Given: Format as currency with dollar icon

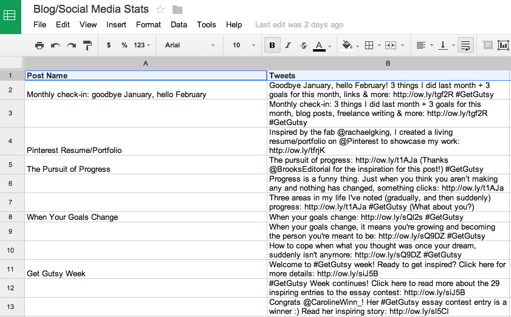Looking at the screenshot, I should (109, 45).
